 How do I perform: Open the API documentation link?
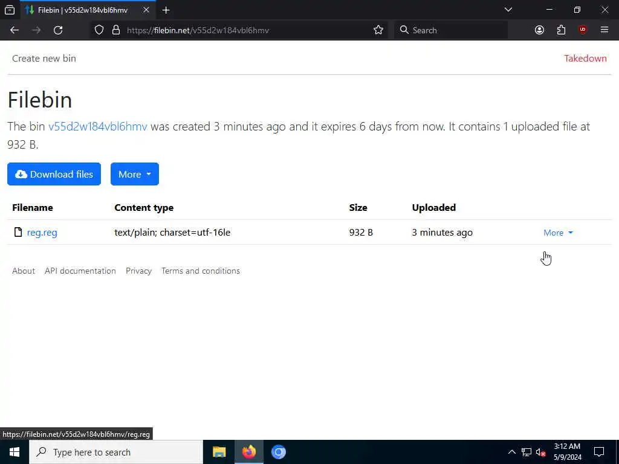(x=80, y=271)
